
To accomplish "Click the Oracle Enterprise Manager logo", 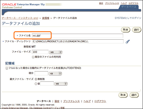I will coord(23,6).
